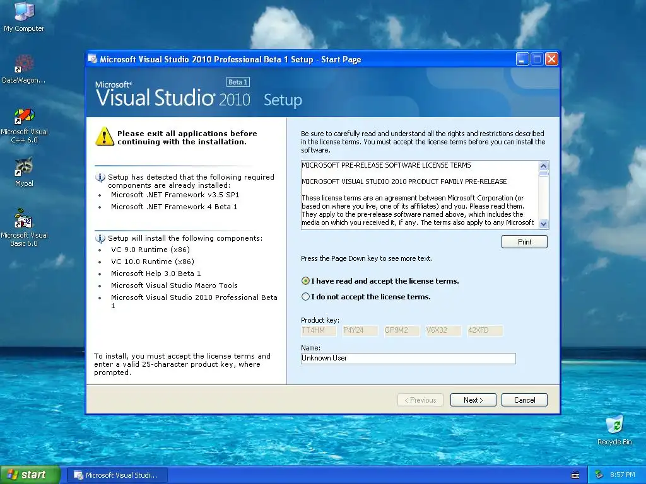Click the first product key box TT4HM

319,330
